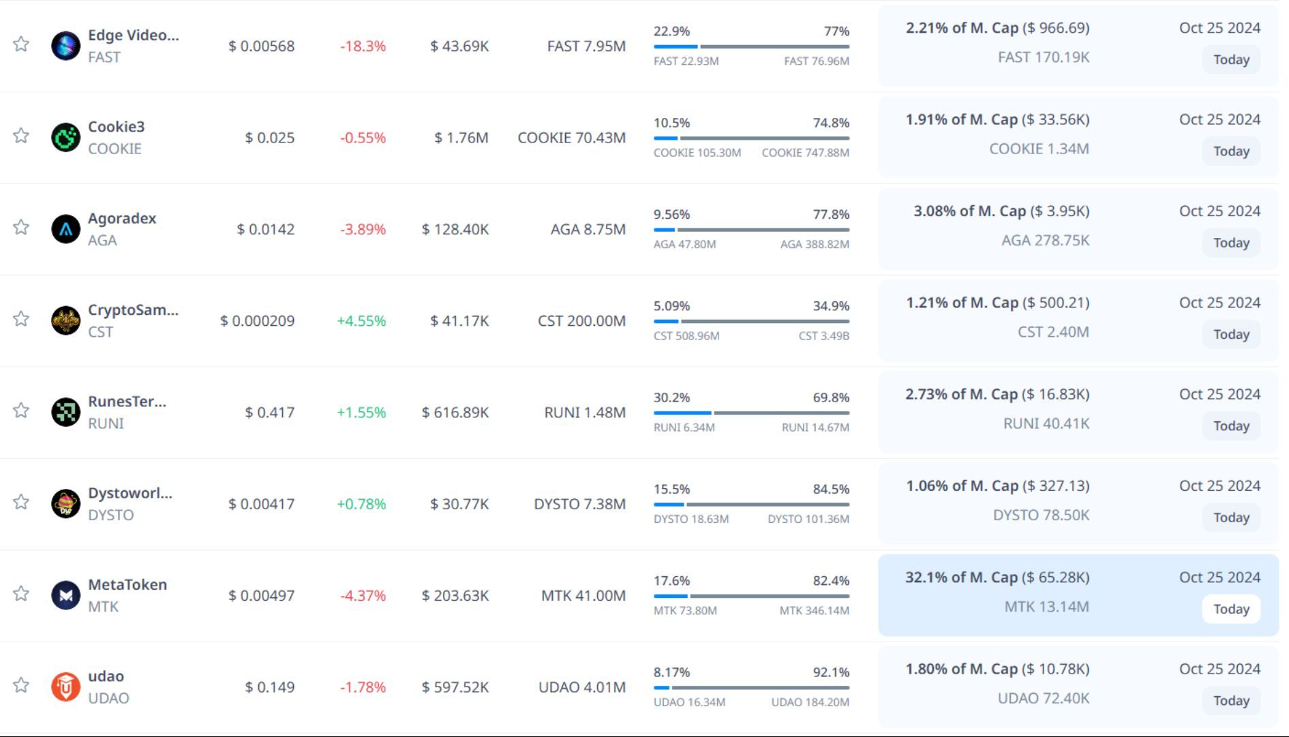
Task: Click the Today button in MetaToken row
Action: (1230, 609)
